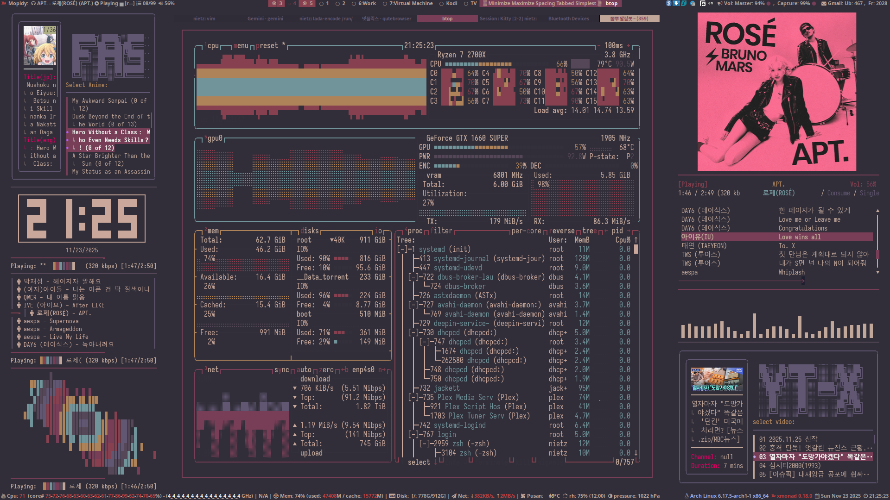Click the play icon before 'Playing'
Viewport: 890px width, 500px height.
[x=96, y=3]
